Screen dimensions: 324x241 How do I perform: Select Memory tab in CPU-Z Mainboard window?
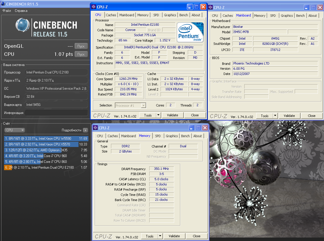click(x=260, y=16)
